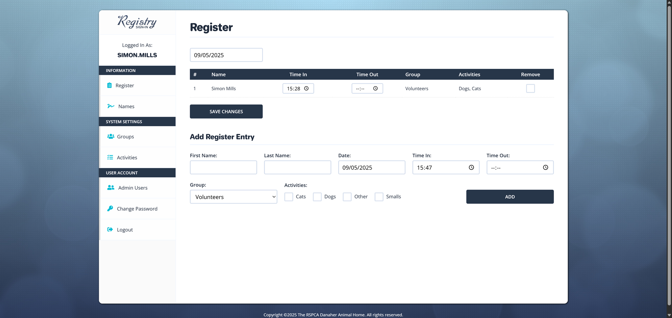Open the Date field in Add Register Entry
Screen dimensions: 672x318
click(371, 167)
